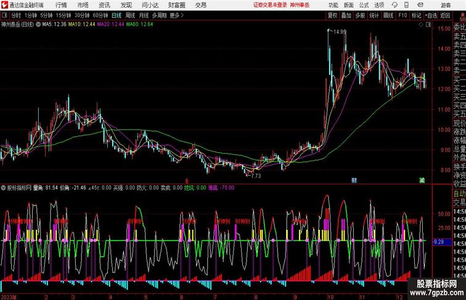Click the 股标指标网 indicator name

tap(19, 188)
